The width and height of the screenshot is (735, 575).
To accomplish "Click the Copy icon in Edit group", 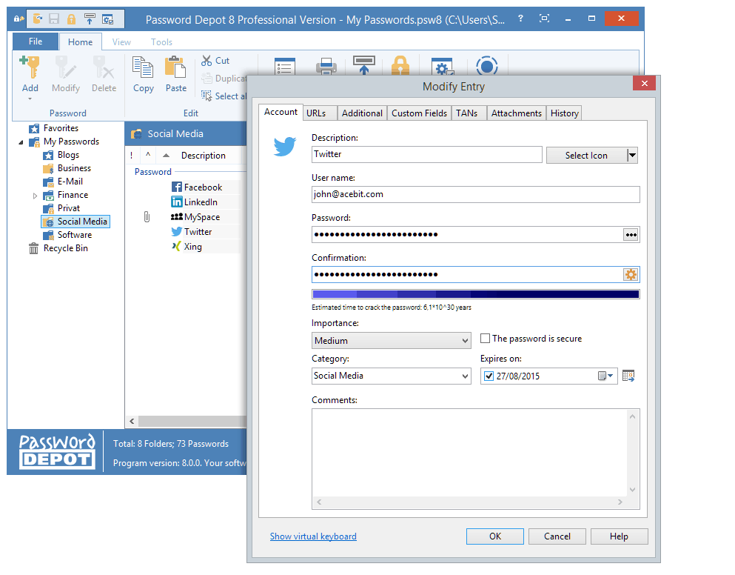I will (x=143, y=67).
